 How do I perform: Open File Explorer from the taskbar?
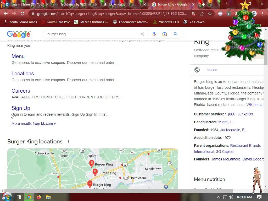pyautogui.click(x=48, y=197)
